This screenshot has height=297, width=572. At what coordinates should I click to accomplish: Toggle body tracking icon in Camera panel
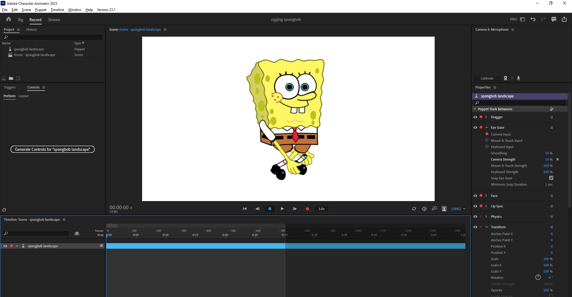[x=512, y=78]
